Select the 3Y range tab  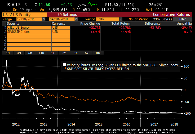click(x=75, y=53)
